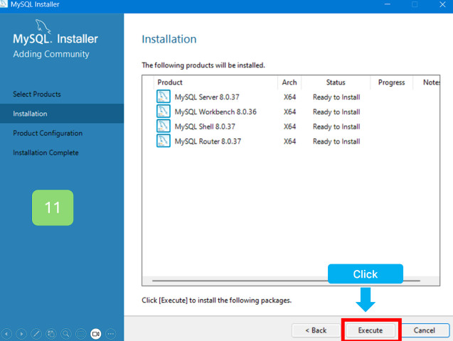Toggle the camera icon

point(96,334)
